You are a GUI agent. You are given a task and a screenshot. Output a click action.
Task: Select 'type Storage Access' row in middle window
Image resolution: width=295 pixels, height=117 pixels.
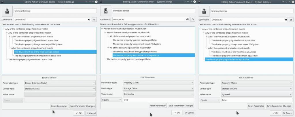(135, 52)
